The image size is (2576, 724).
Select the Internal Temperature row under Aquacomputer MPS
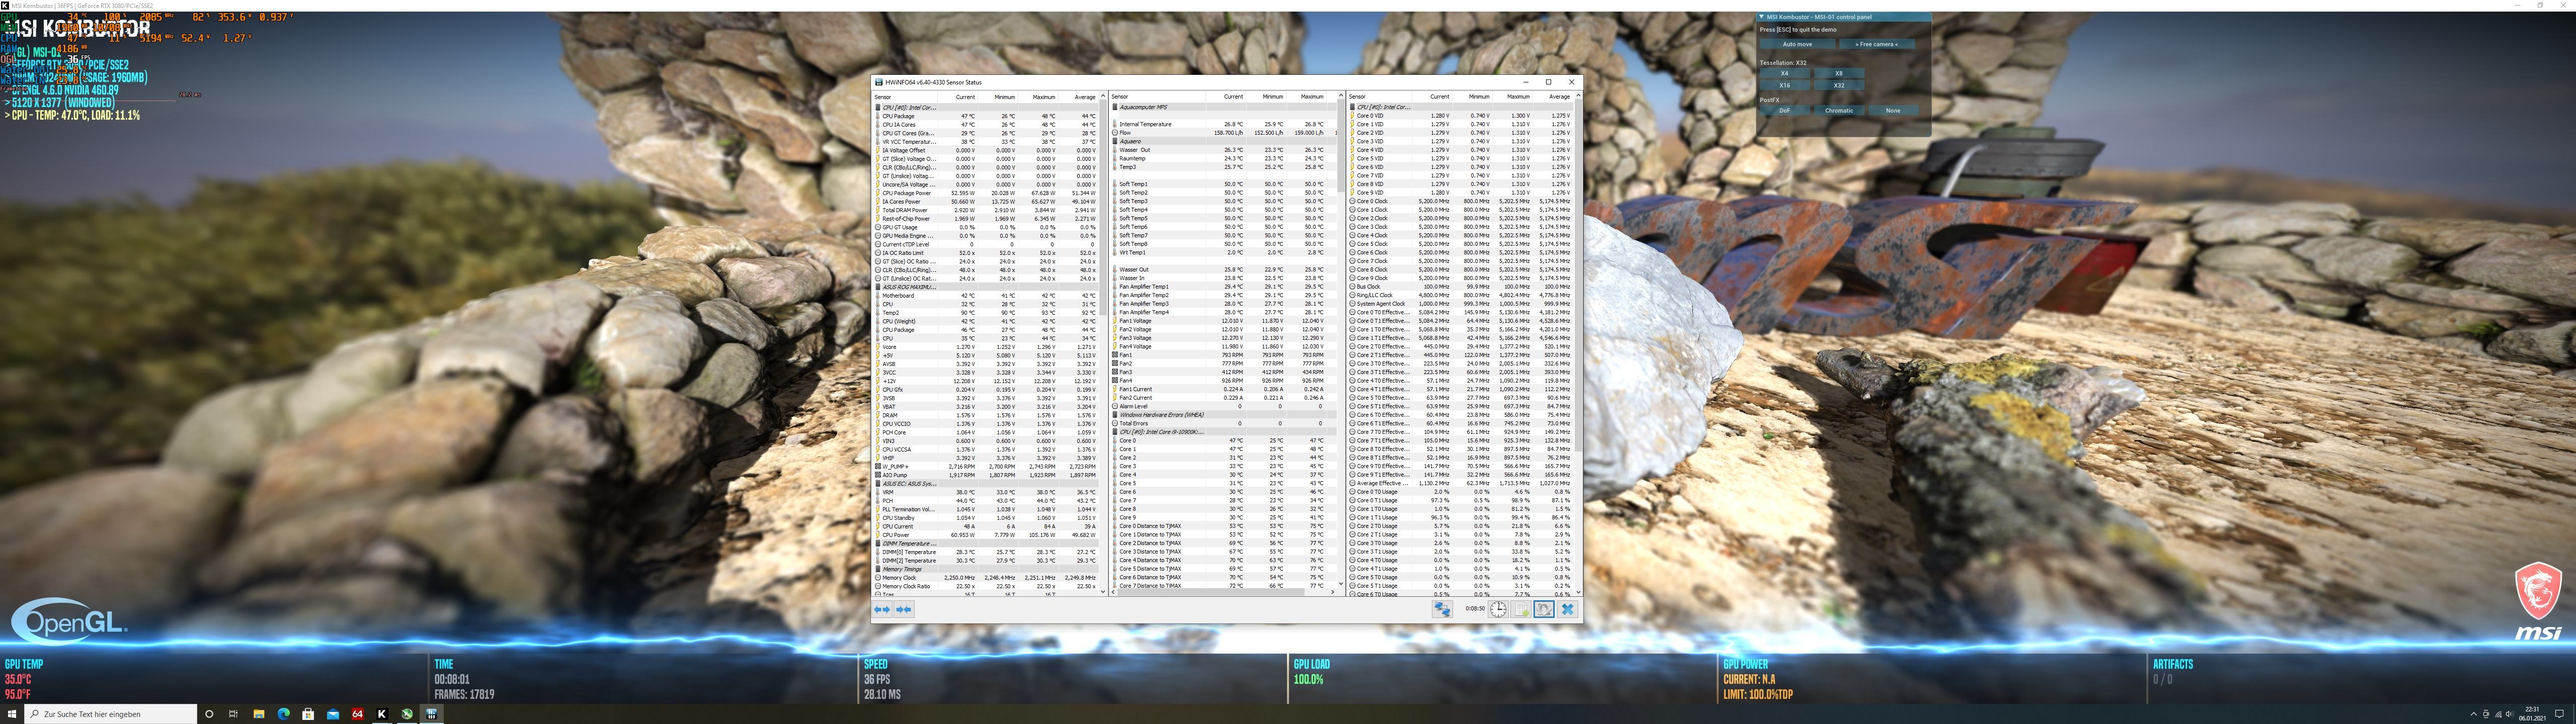[1224, 124]
